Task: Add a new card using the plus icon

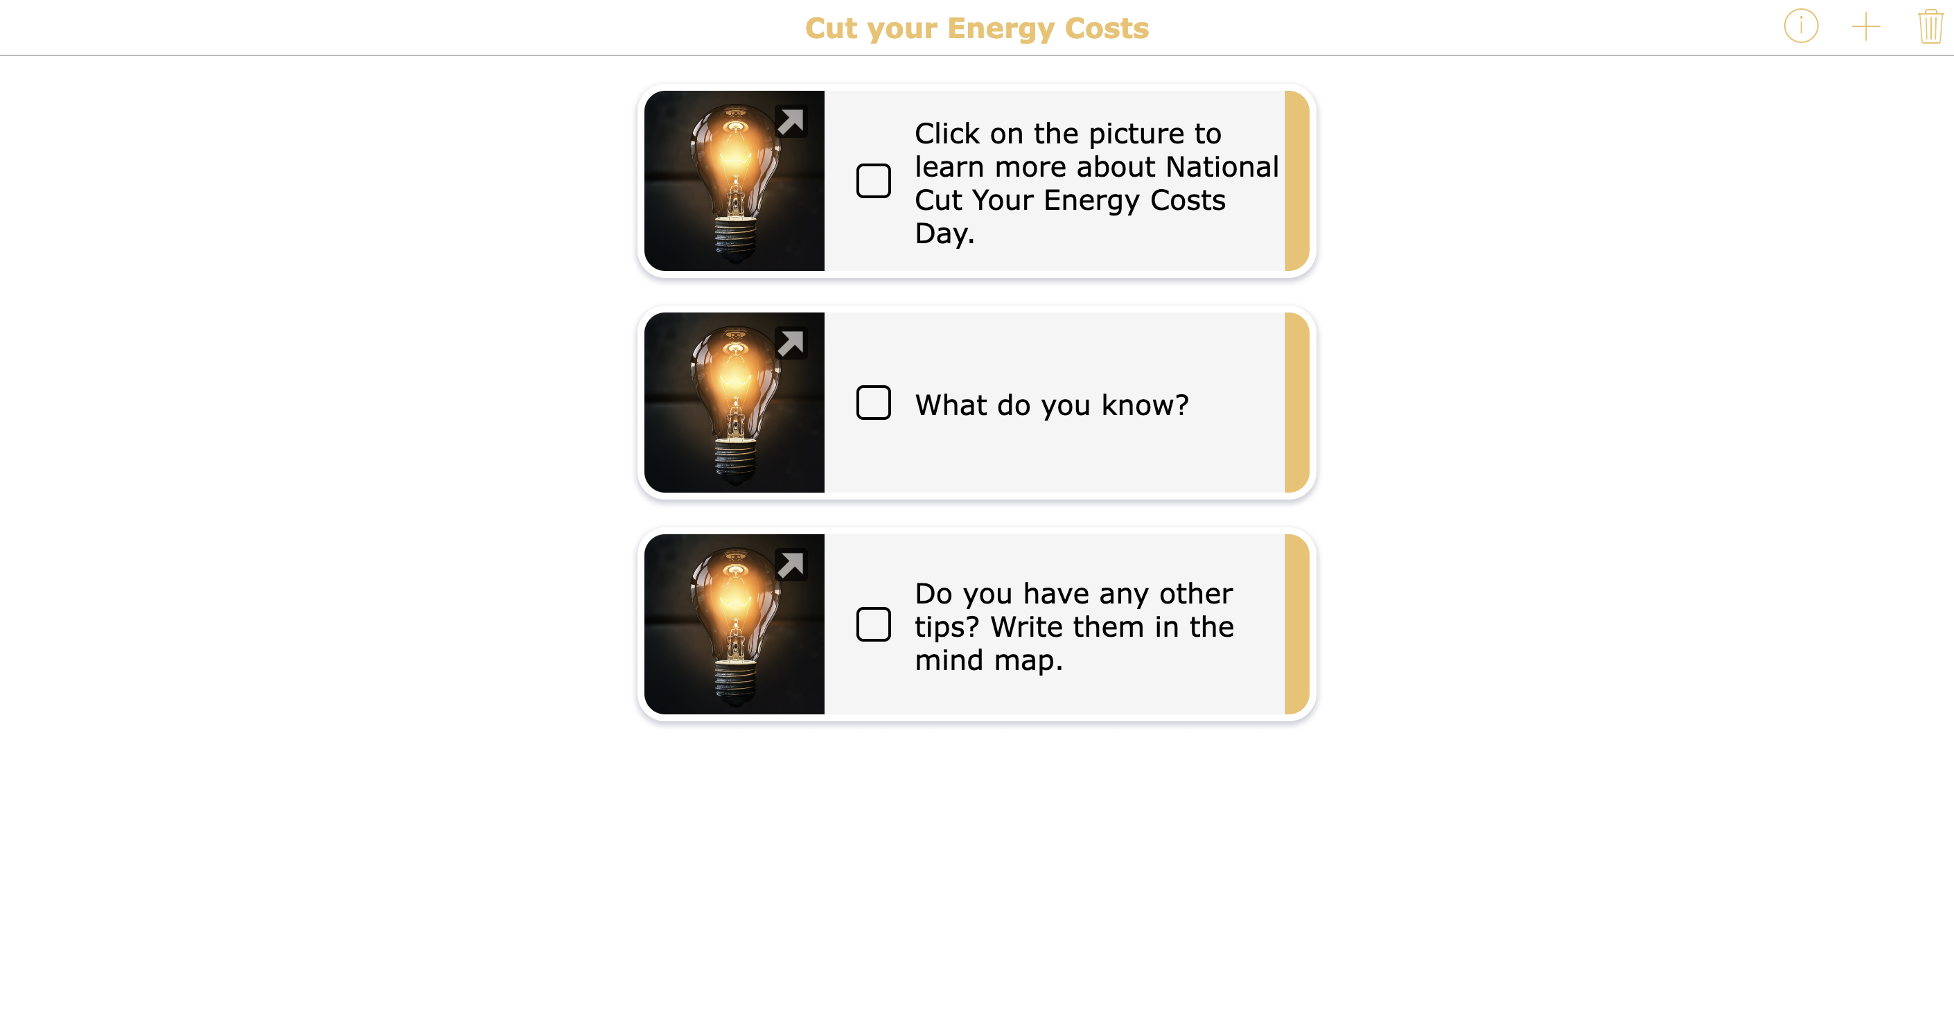Action: coord(1865,26)
